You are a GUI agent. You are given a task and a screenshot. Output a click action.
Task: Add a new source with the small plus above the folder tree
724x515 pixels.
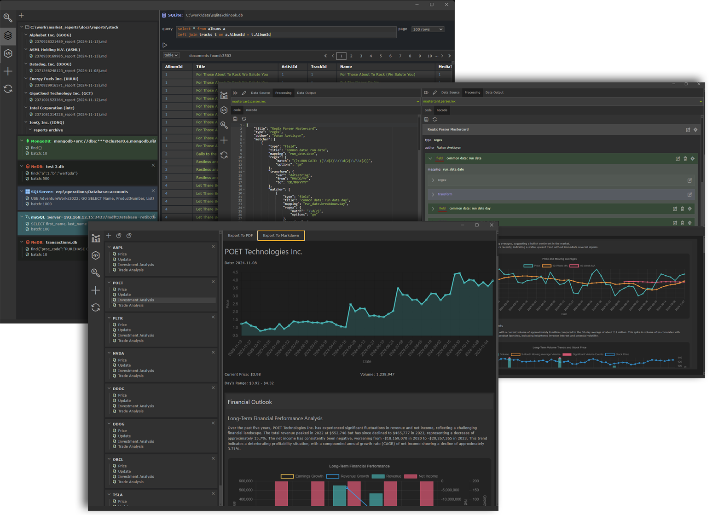(x=21, y=15)
